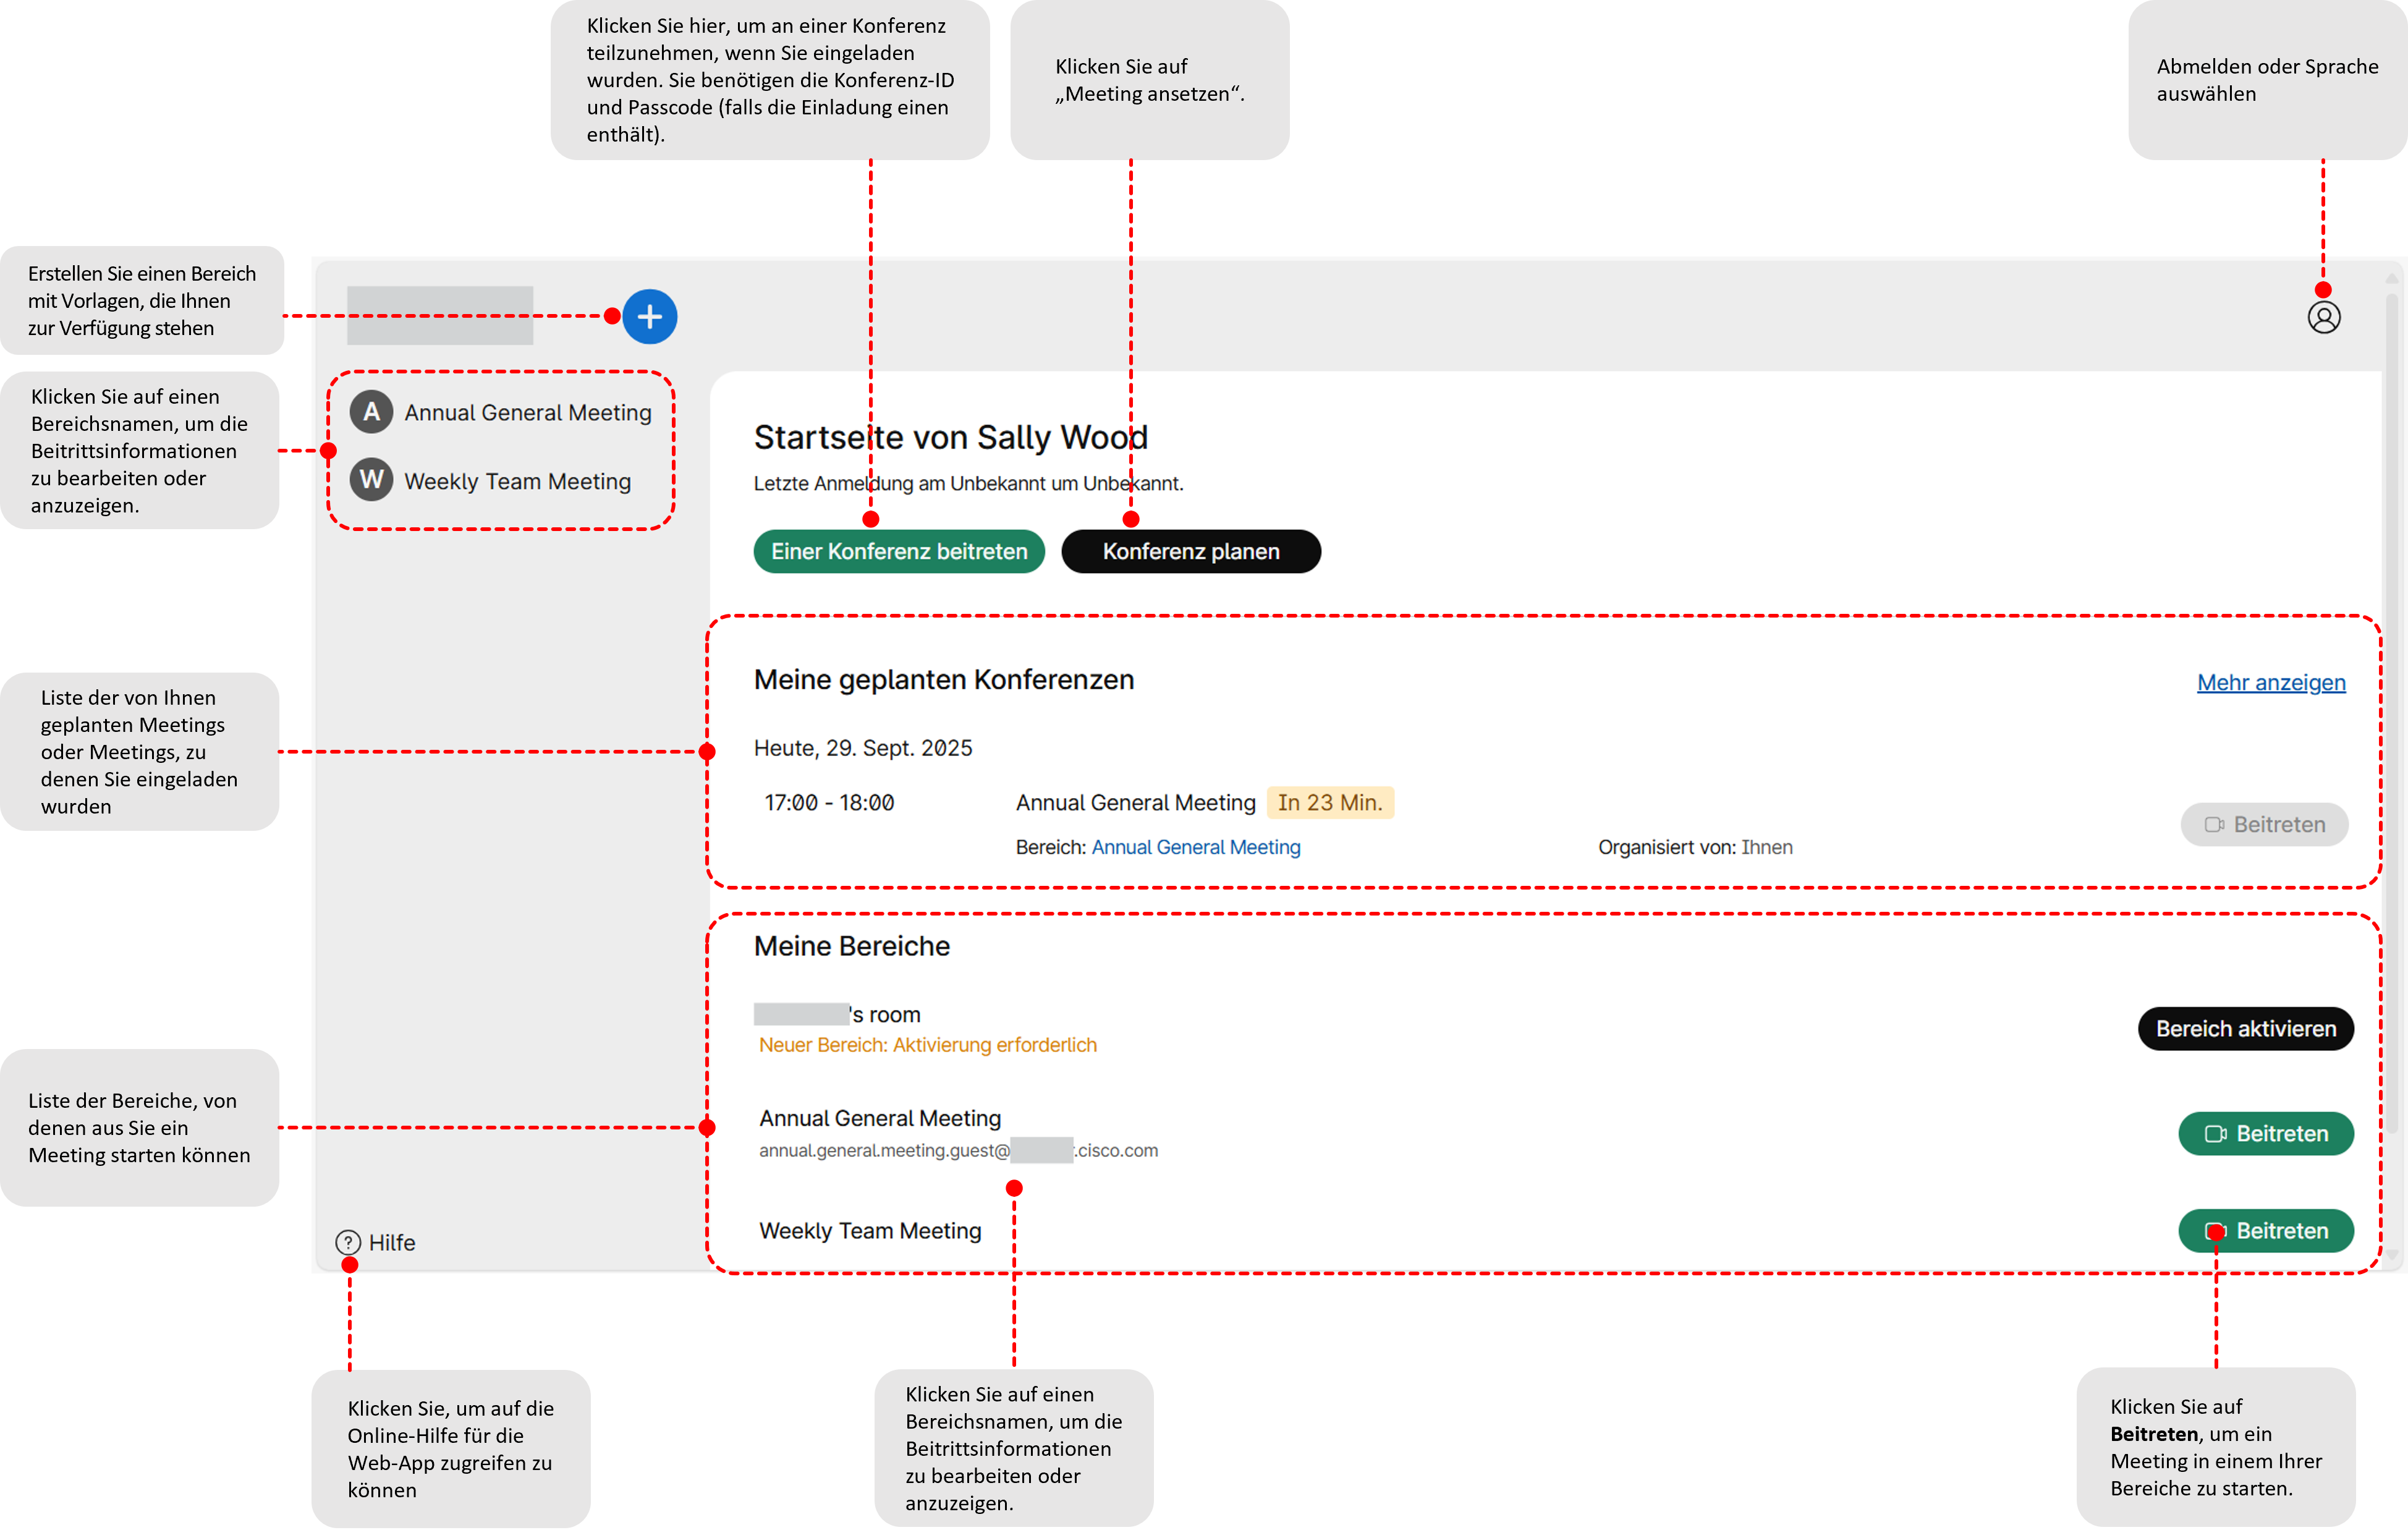
Task: Click the 'In 23 Min.' countdown badge
Action: [x=1330, y=802]
